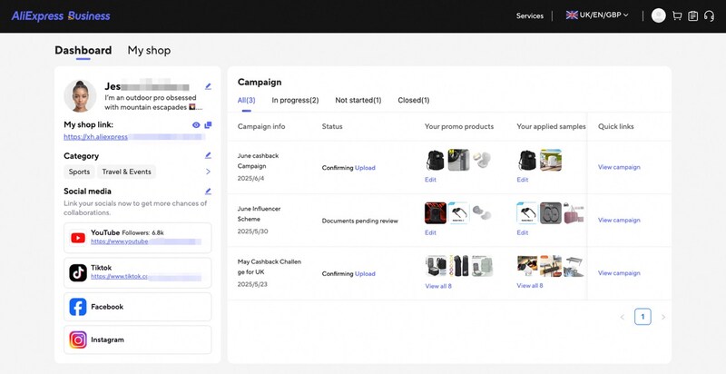
Task: Go to next page of campaigns
Action: point(663,317)
